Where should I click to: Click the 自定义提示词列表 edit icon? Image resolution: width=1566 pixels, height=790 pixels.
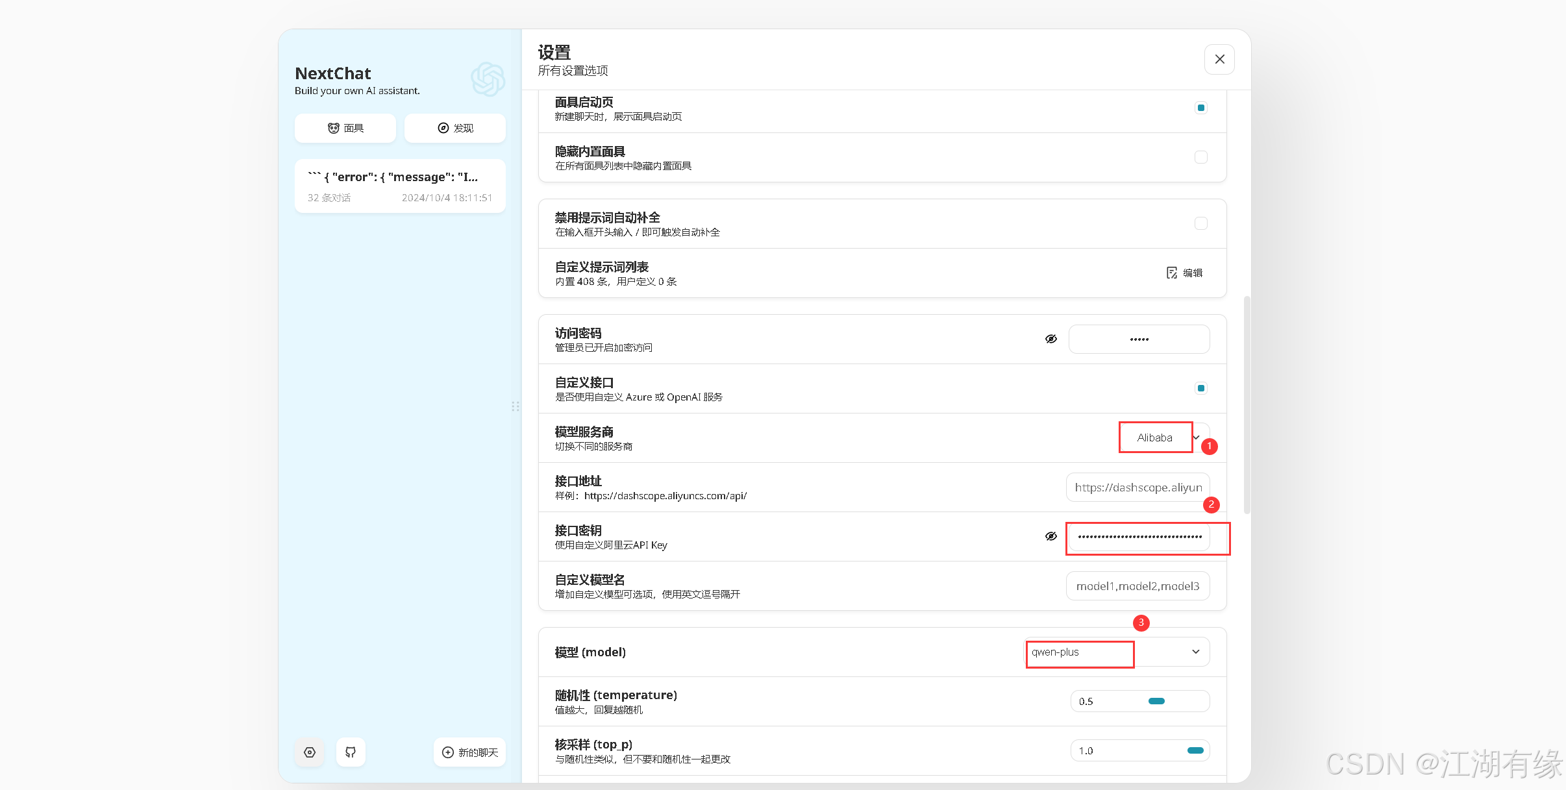(1171, 273)
